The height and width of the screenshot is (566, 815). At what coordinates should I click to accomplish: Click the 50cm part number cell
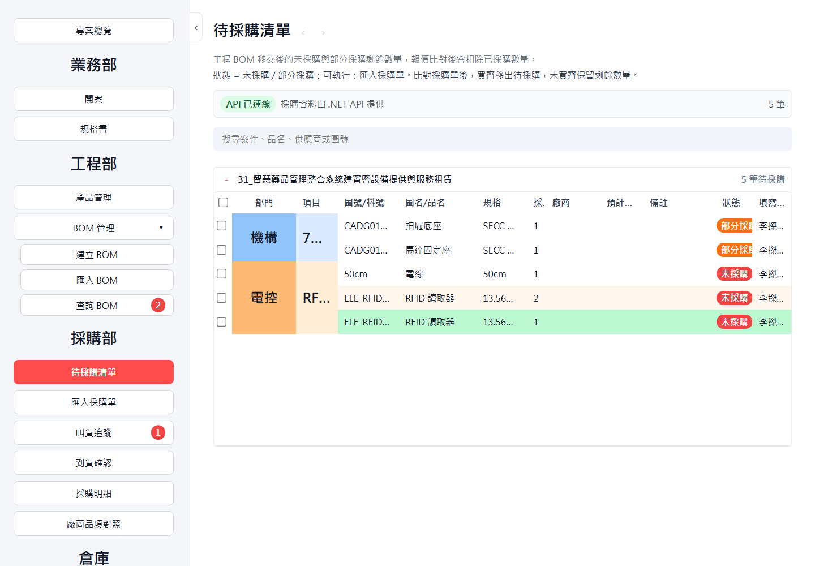point(355,274)
